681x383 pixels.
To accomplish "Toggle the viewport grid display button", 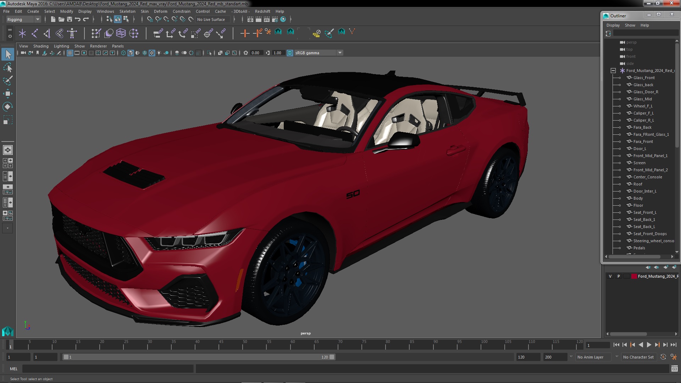I will pyautogui.click(x=70, y=53).
